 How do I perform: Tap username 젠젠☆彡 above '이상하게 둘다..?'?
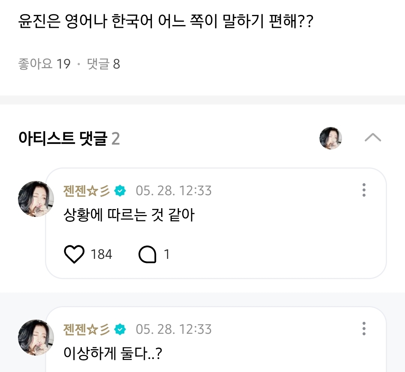point(87,329)
